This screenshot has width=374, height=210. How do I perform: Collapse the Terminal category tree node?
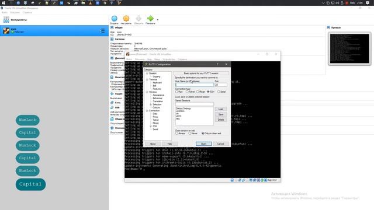pyautogui.click(x=147, y=79)
